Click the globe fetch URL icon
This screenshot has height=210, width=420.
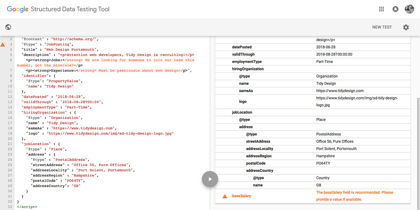pyautogui.click(x=8, y=27)
